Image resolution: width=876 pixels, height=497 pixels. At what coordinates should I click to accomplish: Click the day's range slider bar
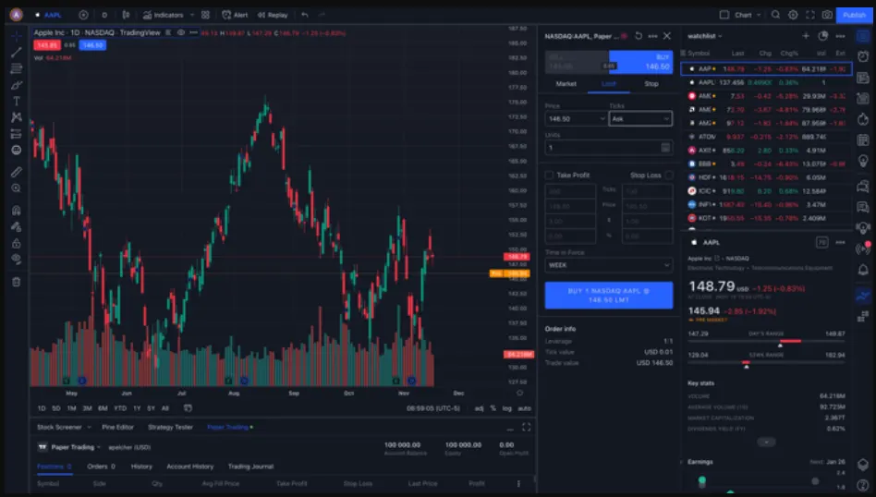(x=766, y=341)
